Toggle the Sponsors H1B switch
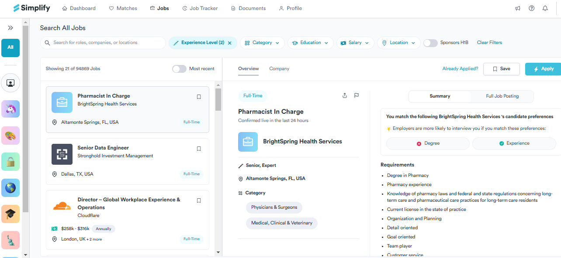Screen dimensions: 561x258 tap(430, 43)
